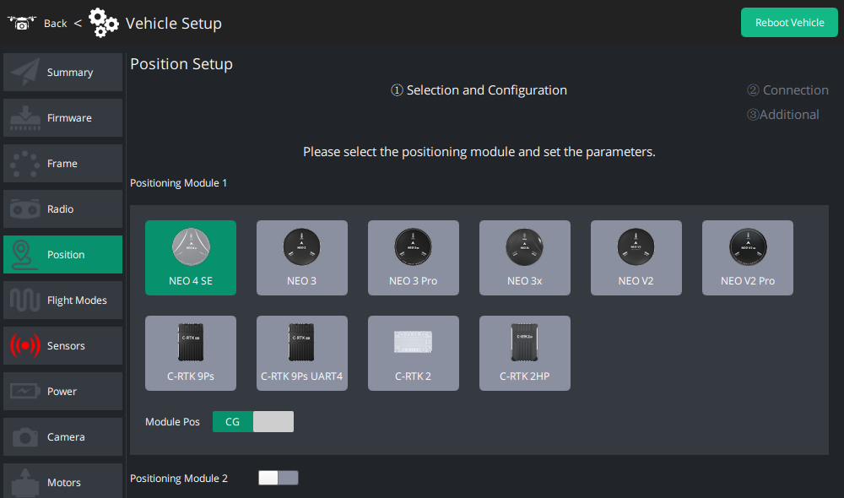Pick the C-RTK 9Ps UART4 module
The width and height of the screenshot is (844, 498).
(x=301, y=353)
